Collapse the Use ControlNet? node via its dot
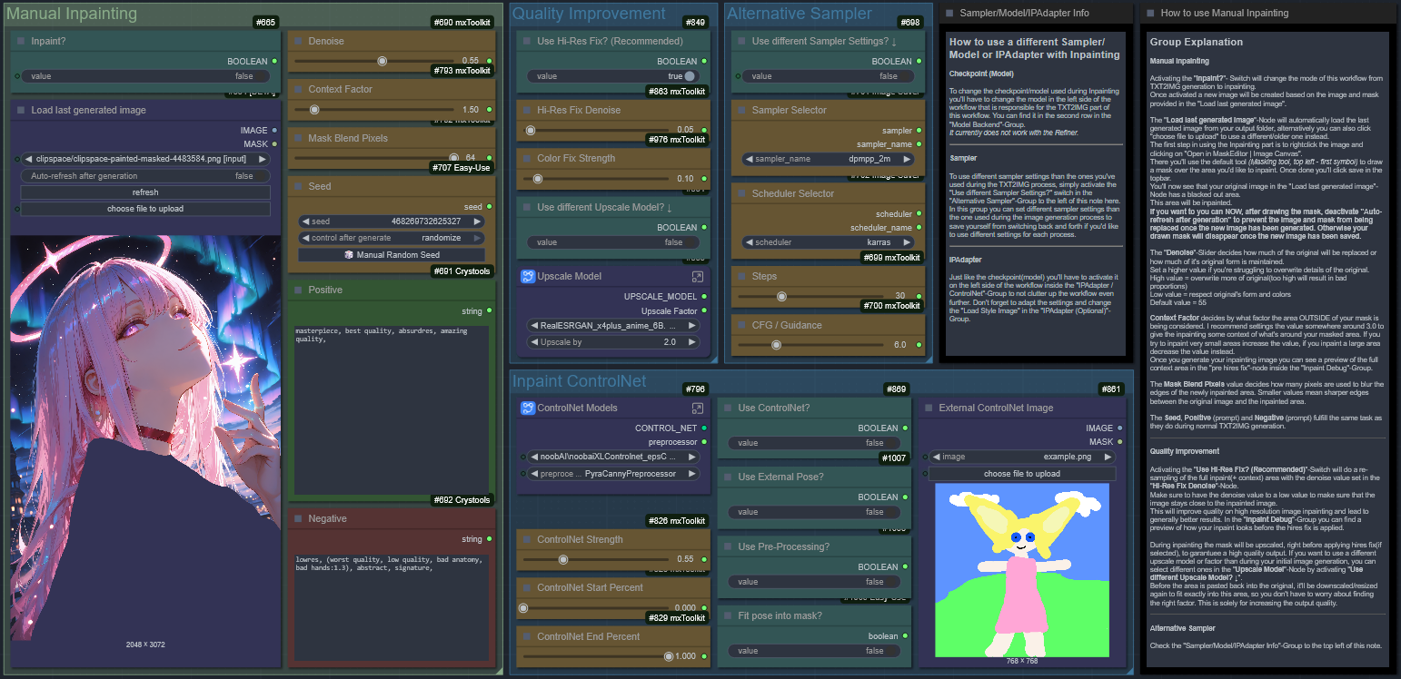This screenshot has width=1401, height=679. tap(727, 408)
